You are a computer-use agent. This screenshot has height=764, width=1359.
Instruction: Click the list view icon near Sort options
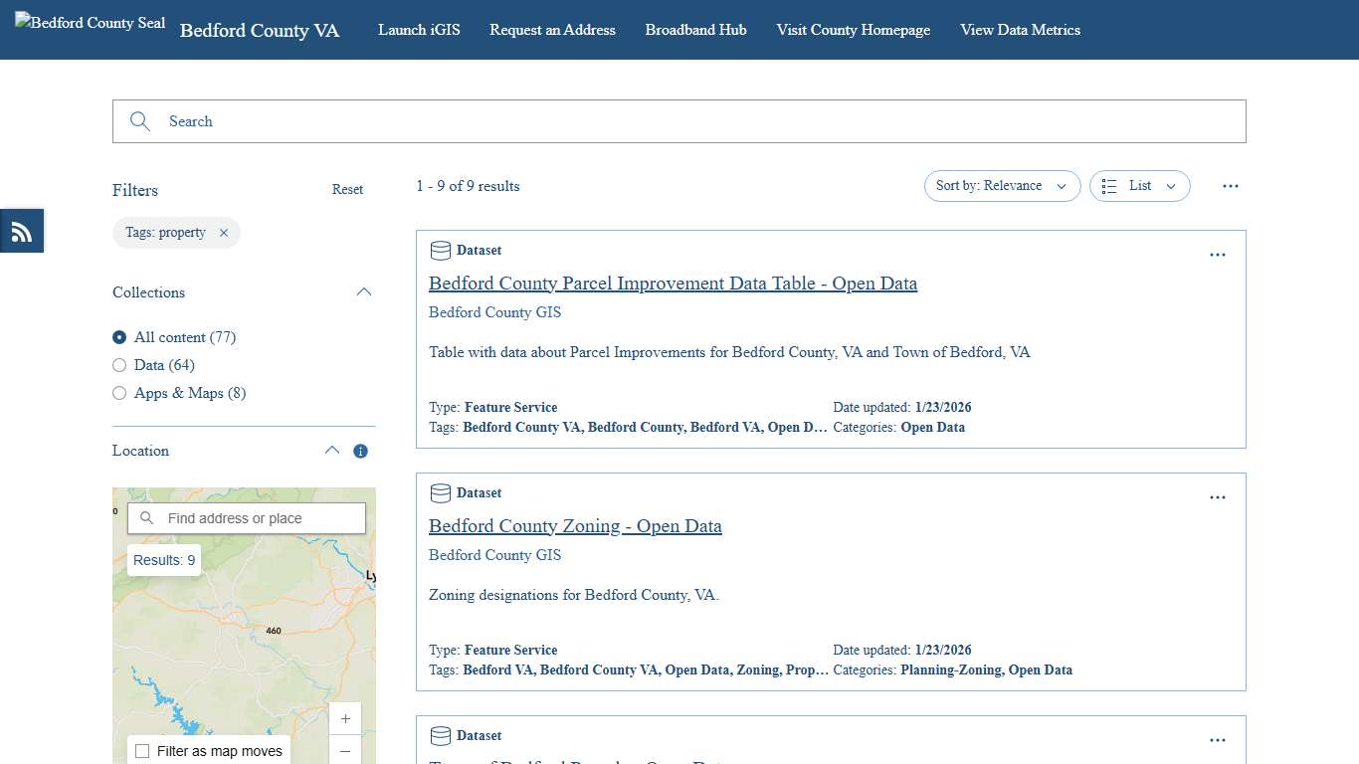[x=1109, y=185]
